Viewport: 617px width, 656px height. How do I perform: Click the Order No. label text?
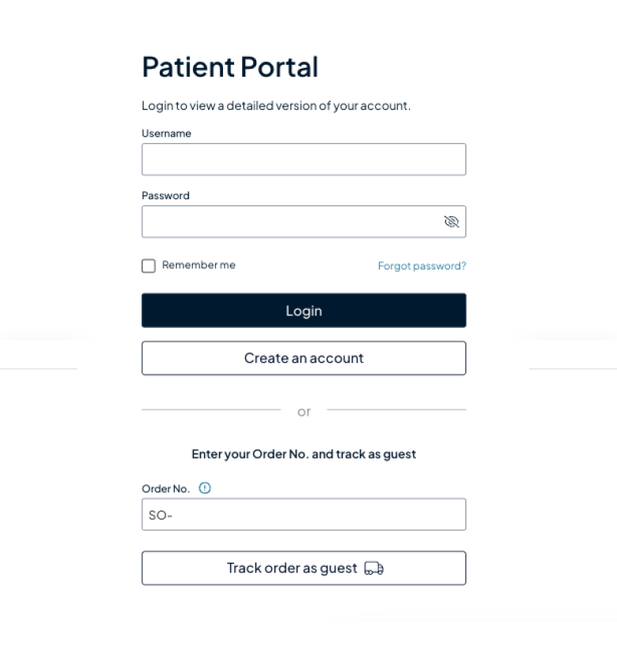pos(165,489)
